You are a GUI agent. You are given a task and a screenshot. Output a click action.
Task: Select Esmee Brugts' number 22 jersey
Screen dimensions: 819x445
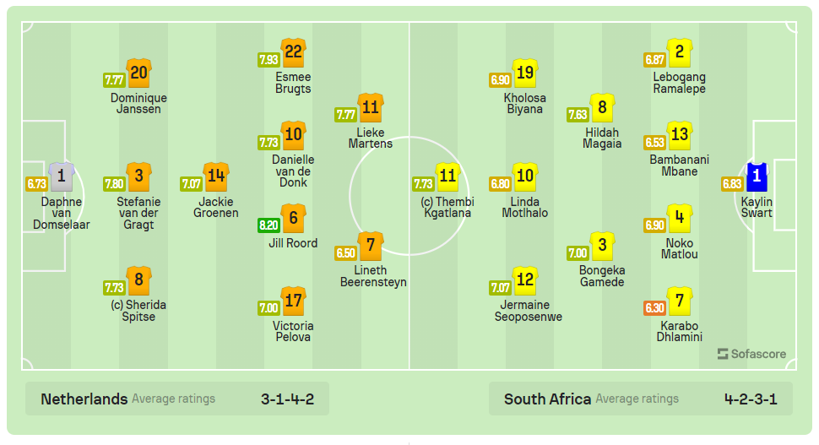pos(293,52)
